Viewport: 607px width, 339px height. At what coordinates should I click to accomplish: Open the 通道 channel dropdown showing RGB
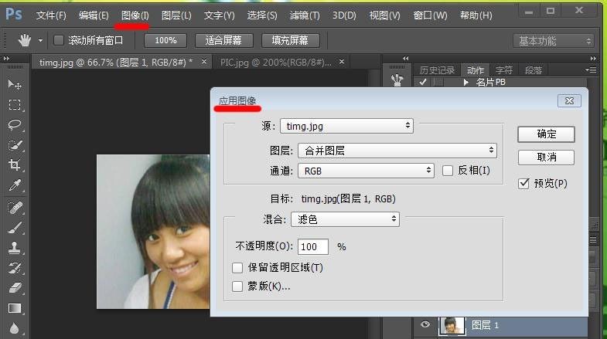[366, 171]
